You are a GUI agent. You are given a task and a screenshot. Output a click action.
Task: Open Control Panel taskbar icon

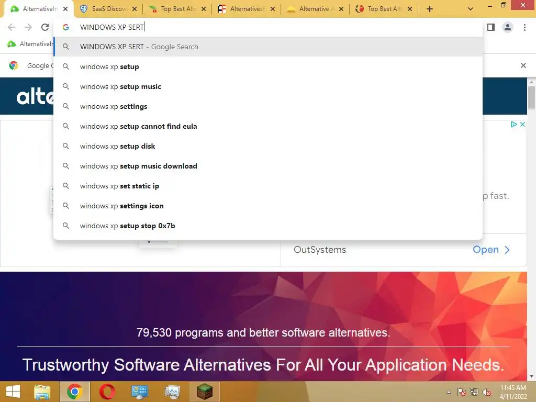139,392
